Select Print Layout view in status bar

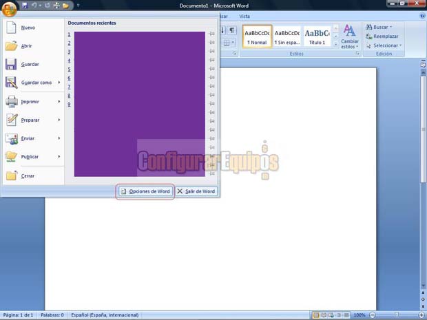[x=316, y=315]
